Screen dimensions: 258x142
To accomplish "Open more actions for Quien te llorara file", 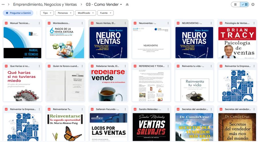I will coord(82,66).
